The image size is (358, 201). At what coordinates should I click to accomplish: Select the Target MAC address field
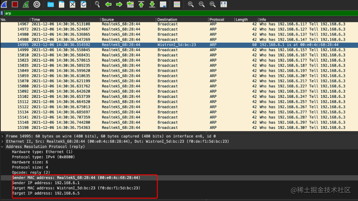point(76,188)
